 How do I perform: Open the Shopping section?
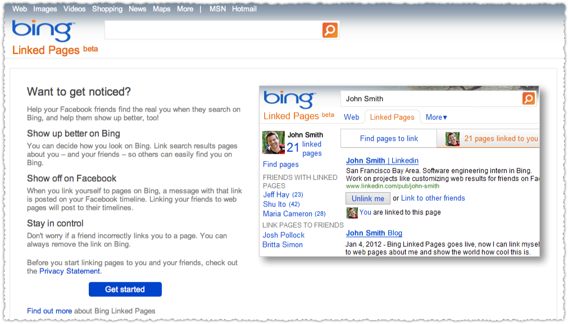pos(107,9)
